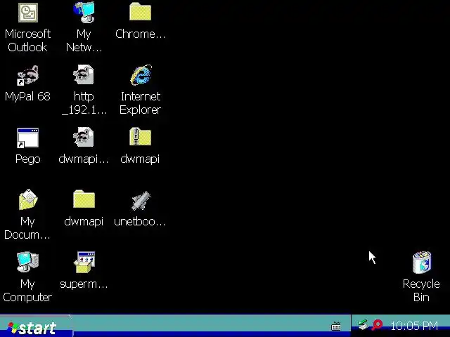Click the 10:05 PM clock in the tray
Screen dimensions: 450x337
point(414,326)
